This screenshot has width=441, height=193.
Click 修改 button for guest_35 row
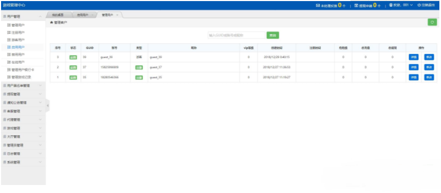[x=429, y=78]
